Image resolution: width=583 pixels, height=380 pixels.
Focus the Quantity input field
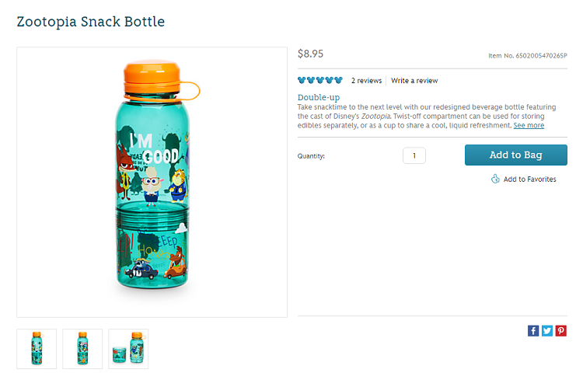coord(414,155)
